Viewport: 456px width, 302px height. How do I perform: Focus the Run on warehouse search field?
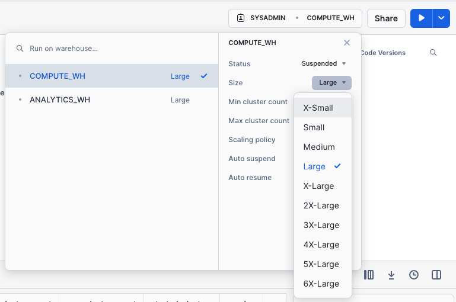pyautogui.click(x=111, y=49)
